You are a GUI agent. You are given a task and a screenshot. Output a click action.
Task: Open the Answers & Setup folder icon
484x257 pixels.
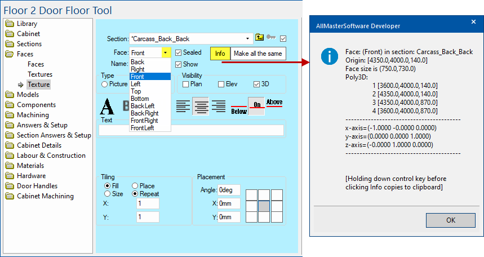point(10,125)
